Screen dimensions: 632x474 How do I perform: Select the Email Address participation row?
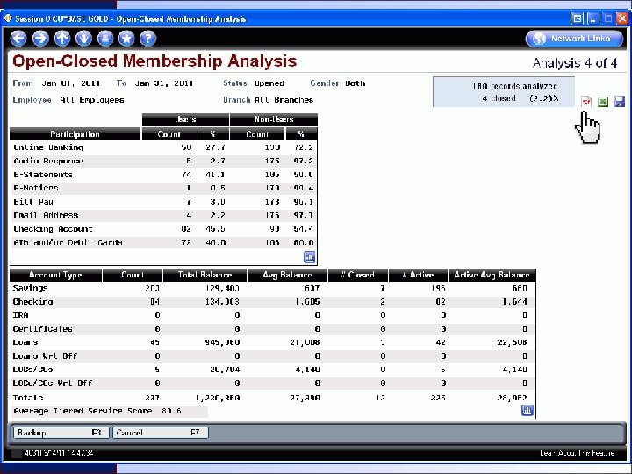tap(163, 215)
